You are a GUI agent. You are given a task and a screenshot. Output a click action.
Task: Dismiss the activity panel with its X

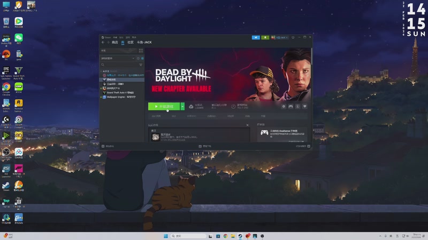pos(247,125)
